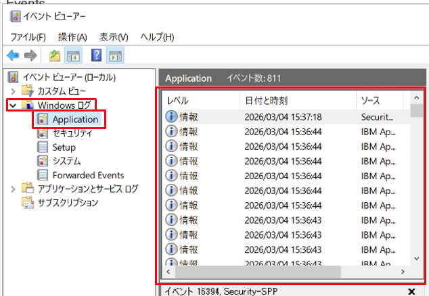Open the Setup log

coord(64,147)
